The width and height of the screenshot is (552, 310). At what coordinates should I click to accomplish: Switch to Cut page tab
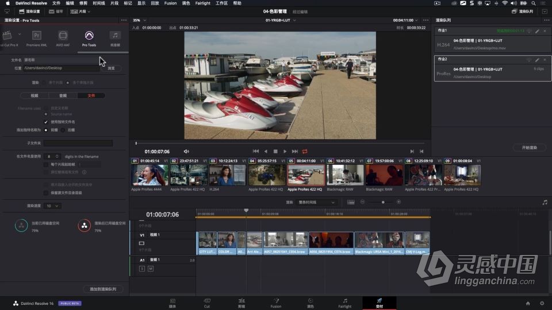pos(207,303)
